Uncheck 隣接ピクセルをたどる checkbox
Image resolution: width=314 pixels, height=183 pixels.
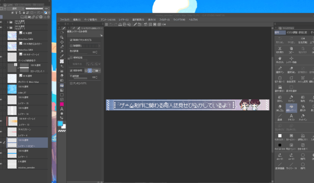71,40
